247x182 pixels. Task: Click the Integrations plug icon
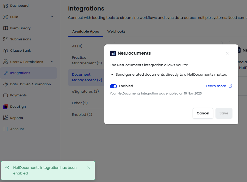coord(5,73)
